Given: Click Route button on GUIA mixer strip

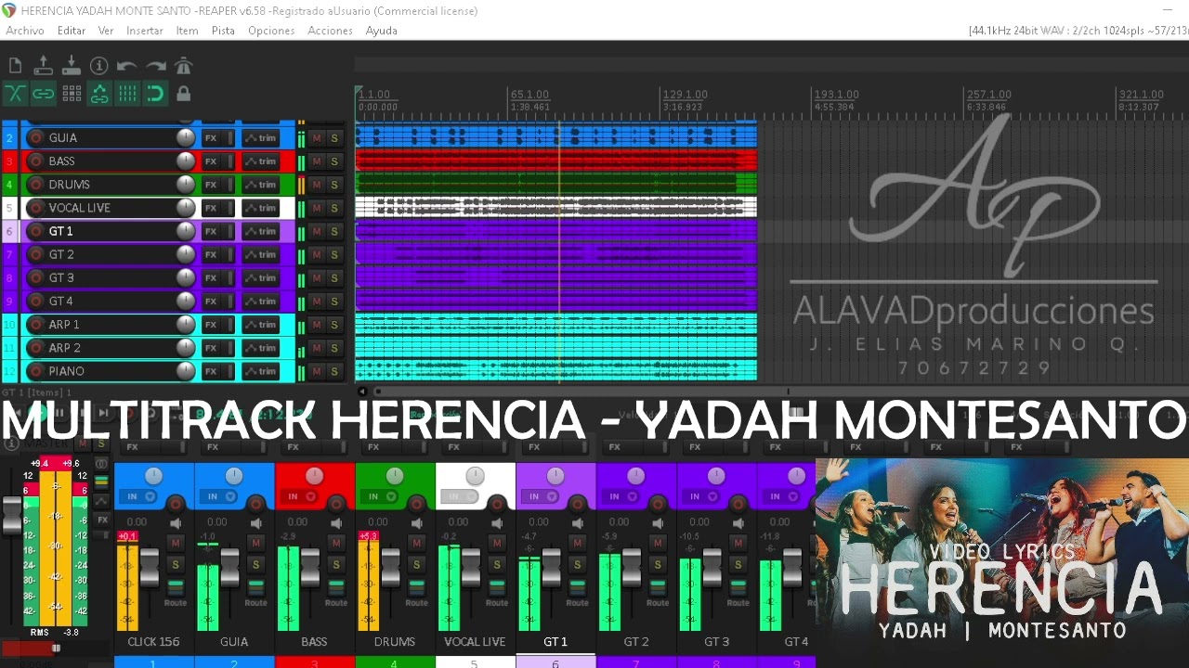Looking at the screenshot, I should coord(255,602).
